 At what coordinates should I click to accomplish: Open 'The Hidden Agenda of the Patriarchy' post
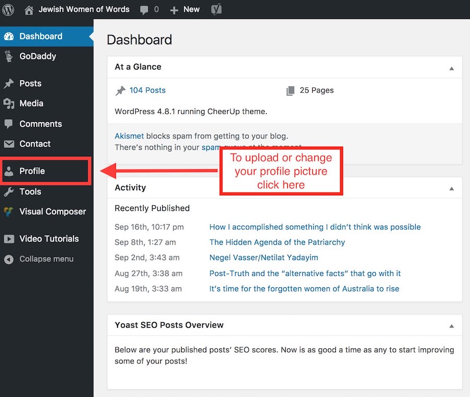pyautogui.click(x=277, y=242)
